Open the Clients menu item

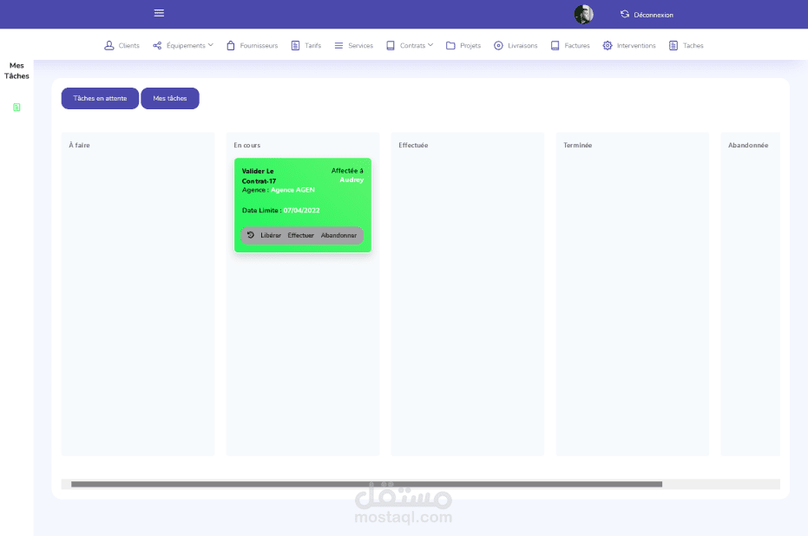128,46
